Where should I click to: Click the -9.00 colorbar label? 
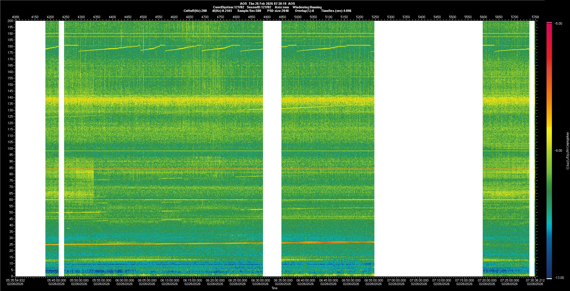558,151
